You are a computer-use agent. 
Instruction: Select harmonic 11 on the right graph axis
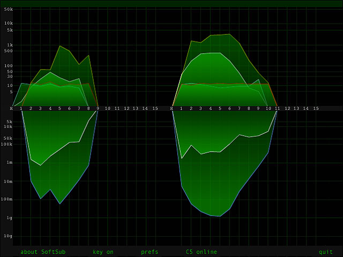[x=277, y=108]
